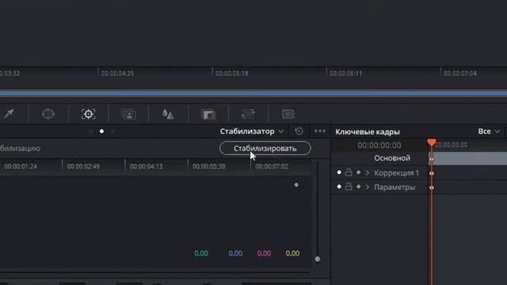
Task: Open the 3D stereoscopic palette icon
Action: pos(288,114)
